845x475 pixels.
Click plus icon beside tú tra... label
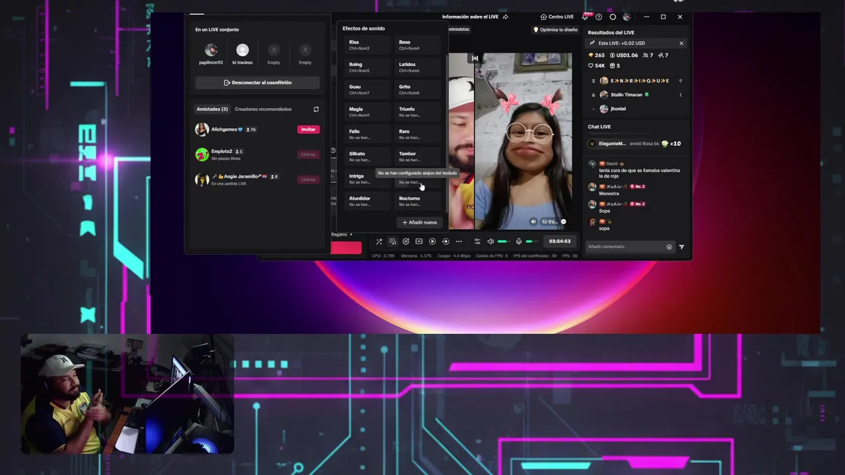(x=563, y=222)
